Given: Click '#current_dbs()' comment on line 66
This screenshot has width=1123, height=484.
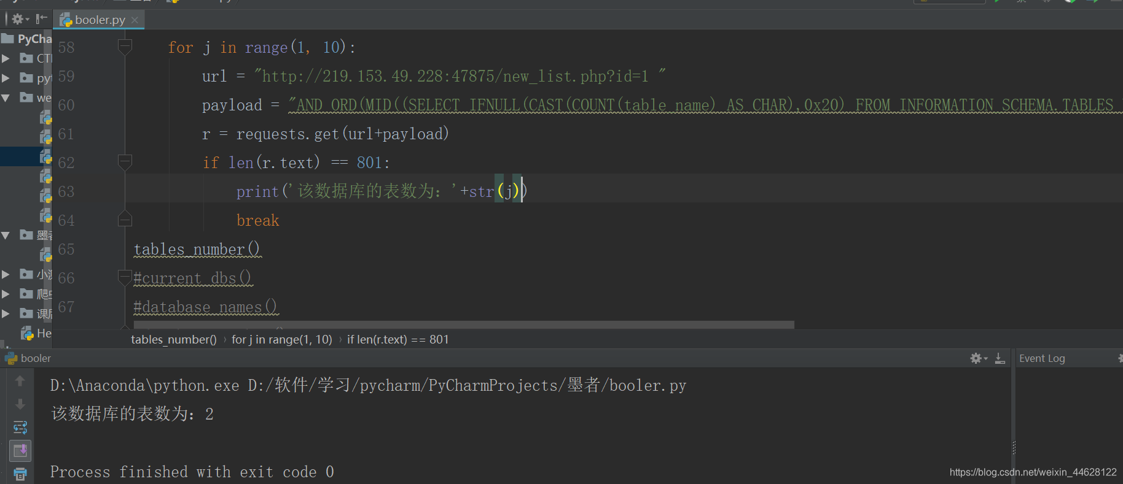Looking at the screenshot, I should pyautogui.click(x=193, y=278).
